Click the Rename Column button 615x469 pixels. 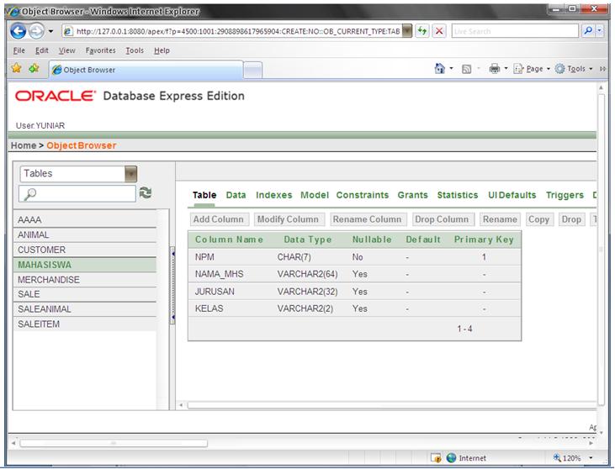click(x=368, y=219)
